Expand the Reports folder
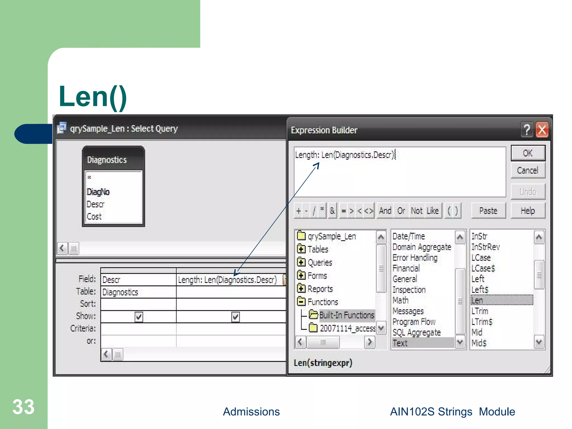 pyautogui.click(x=301, y=288)
